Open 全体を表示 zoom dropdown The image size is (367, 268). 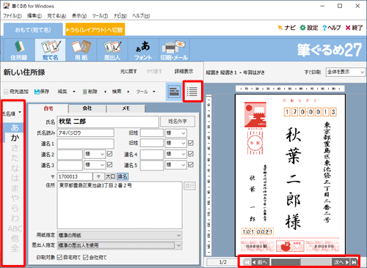click(x=346, y=72)
